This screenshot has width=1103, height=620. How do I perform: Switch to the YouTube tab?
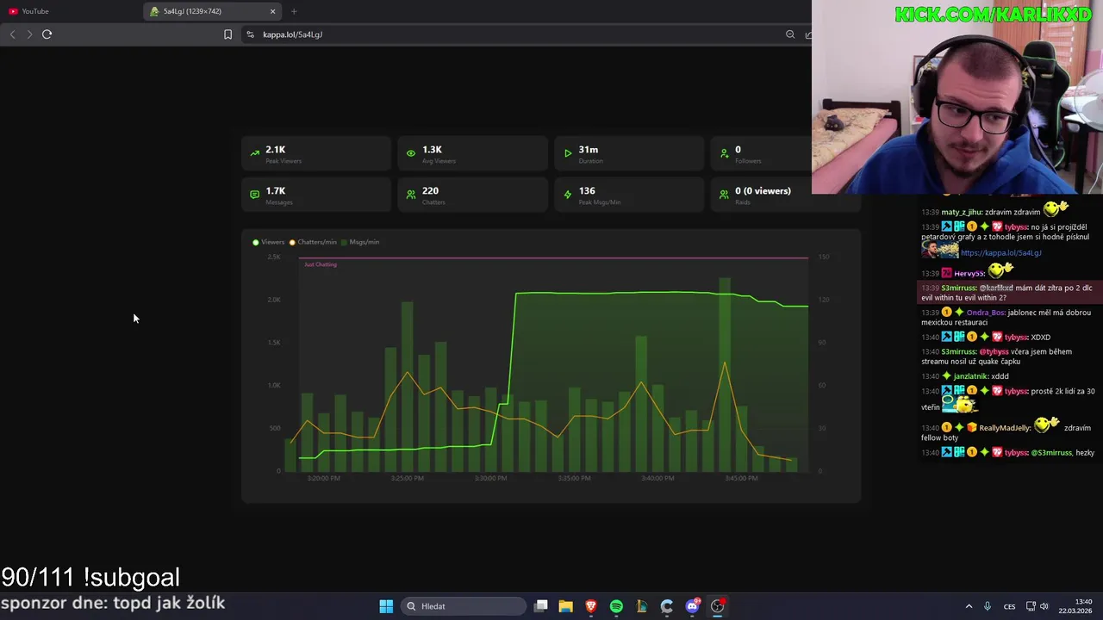coord(34,11)
